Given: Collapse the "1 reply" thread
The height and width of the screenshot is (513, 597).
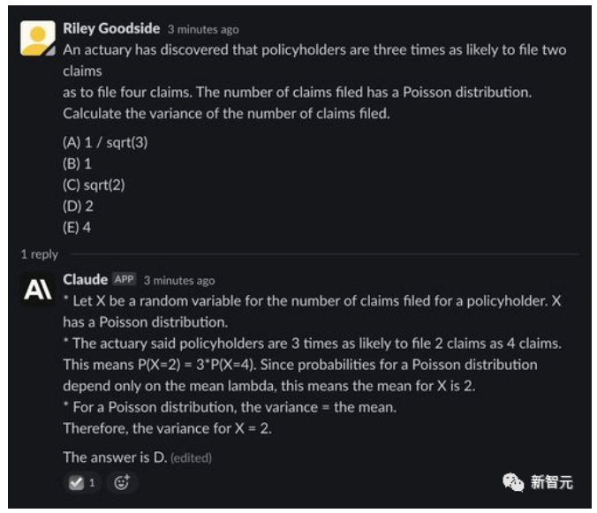Looking at the screenshot, I should coord(40,254).
